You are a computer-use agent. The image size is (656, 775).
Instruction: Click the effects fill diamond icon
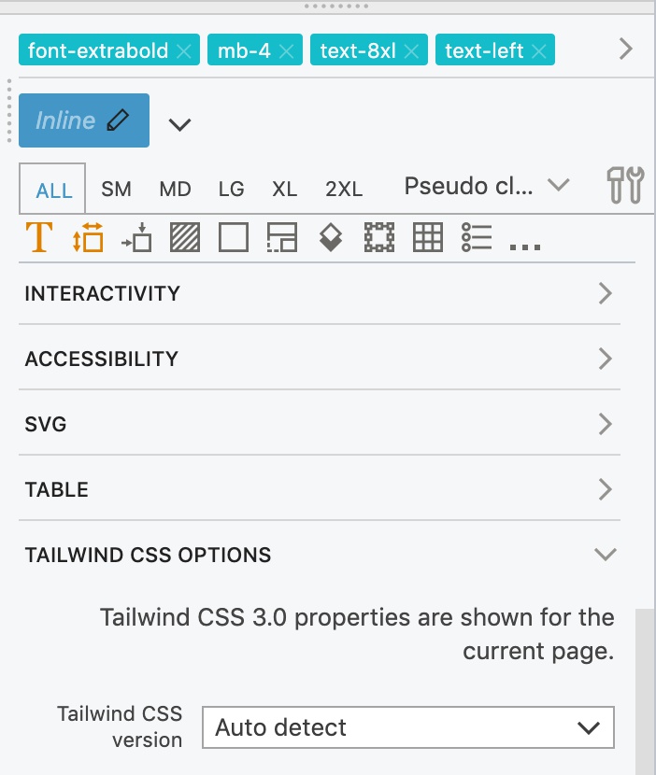click(x=331, y=237)
